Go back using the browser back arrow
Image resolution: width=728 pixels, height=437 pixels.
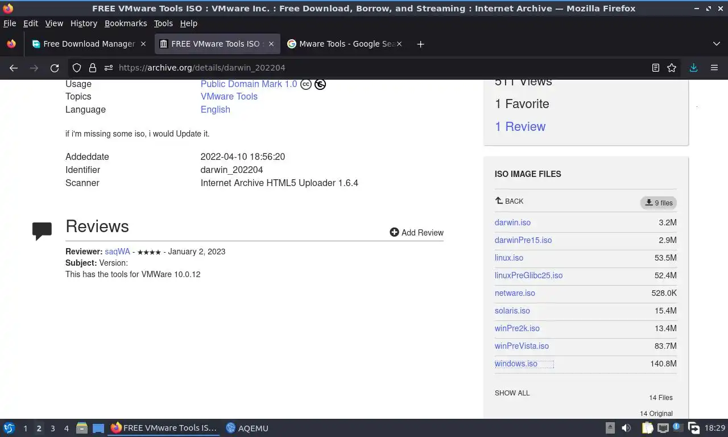[x=14, y=68]
